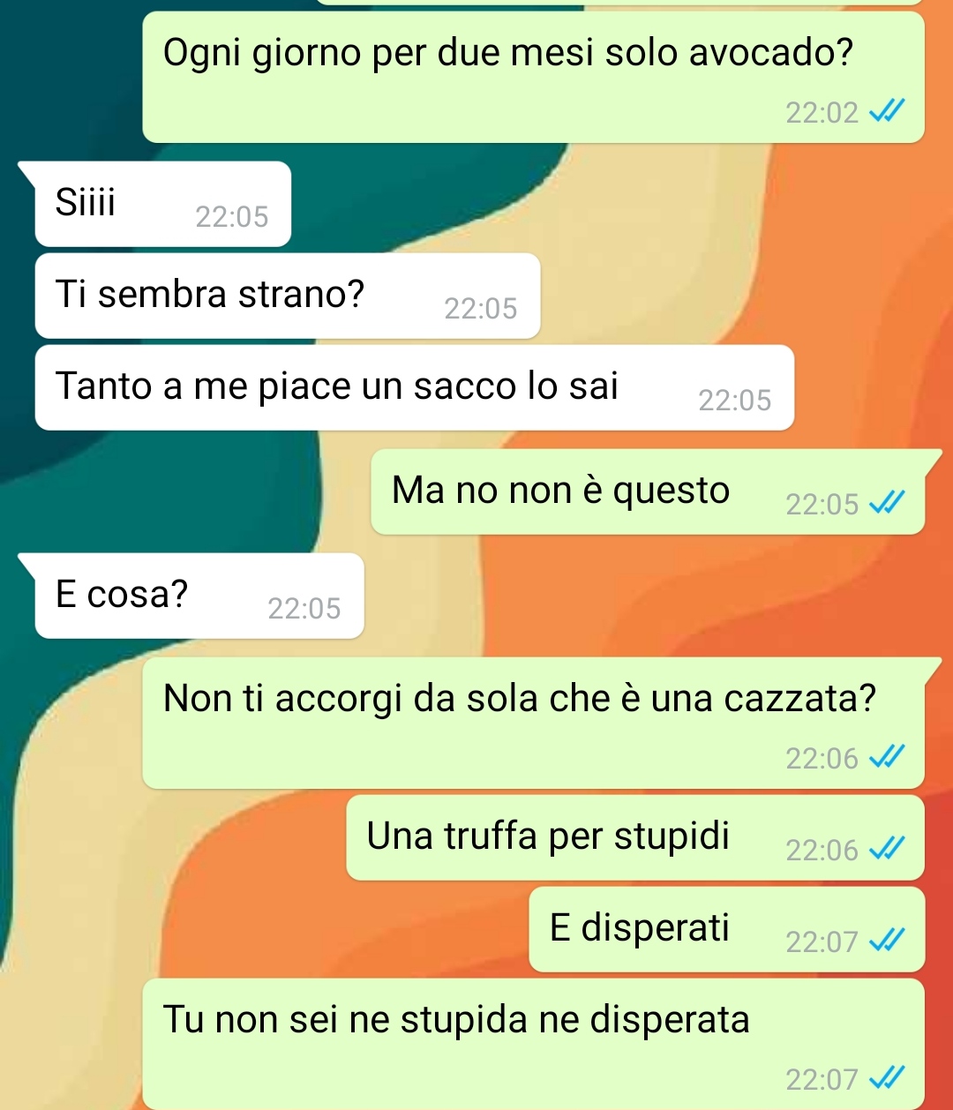Select the 'Siiii' message bubble

(162, 204)
